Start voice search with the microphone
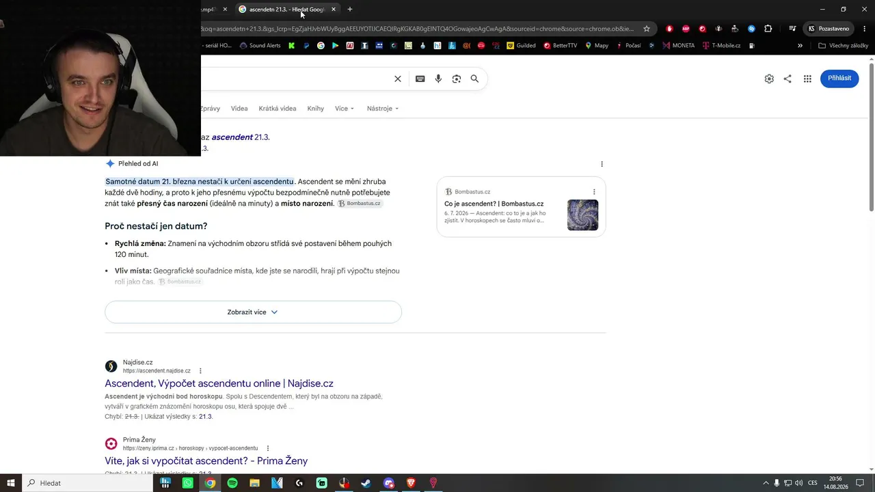 pos(438,79)
